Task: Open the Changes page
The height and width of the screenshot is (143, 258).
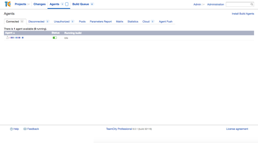Action: (x=39, y=4)
